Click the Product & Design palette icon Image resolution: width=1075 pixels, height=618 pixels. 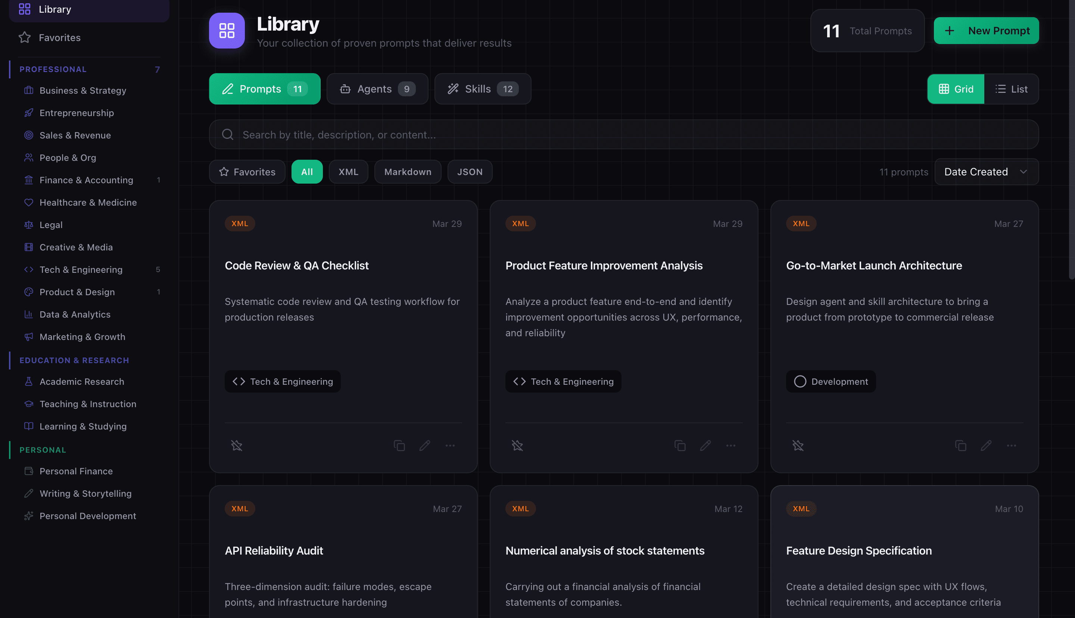(28, 291)
